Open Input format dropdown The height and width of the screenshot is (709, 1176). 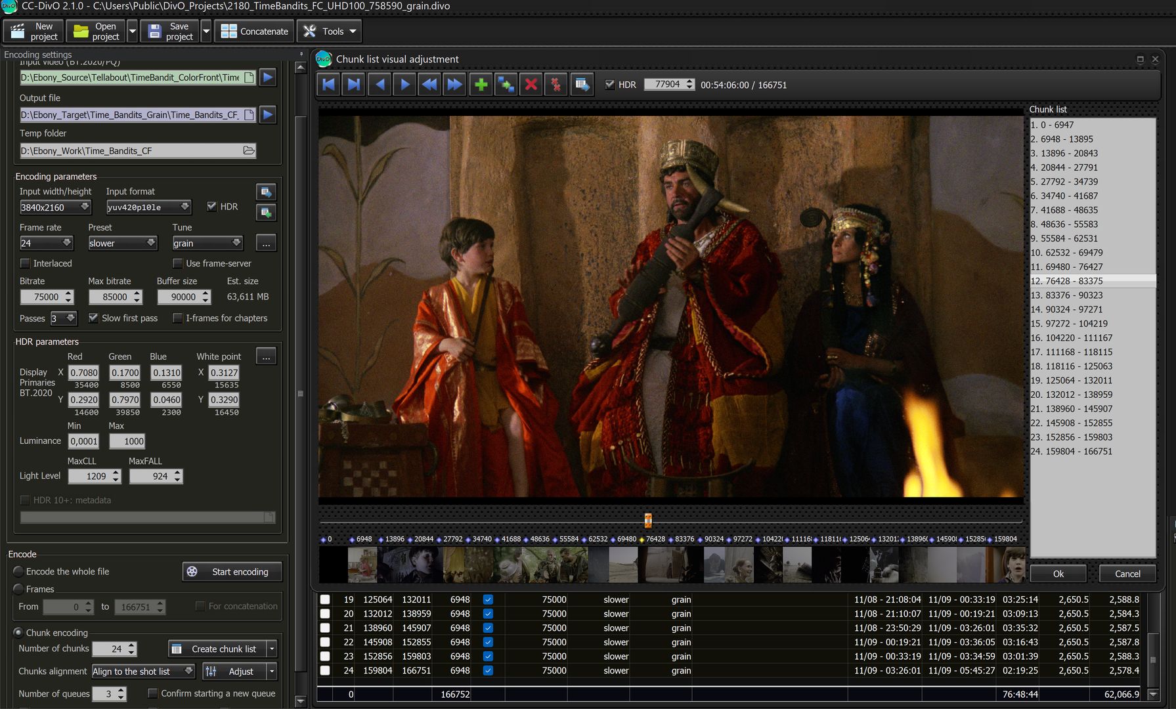[x=148, y=207]
